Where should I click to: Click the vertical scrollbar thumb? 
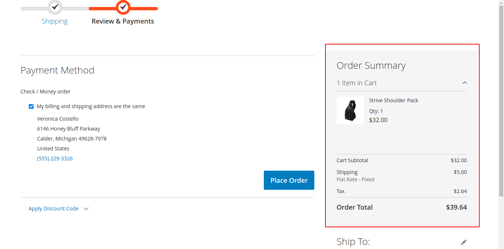501,99
